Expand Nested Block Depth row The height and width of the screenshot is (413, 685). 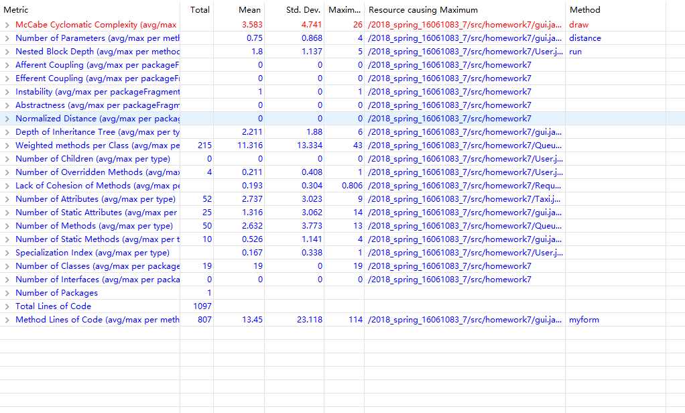pyautogui.click(x=7, y=52)
